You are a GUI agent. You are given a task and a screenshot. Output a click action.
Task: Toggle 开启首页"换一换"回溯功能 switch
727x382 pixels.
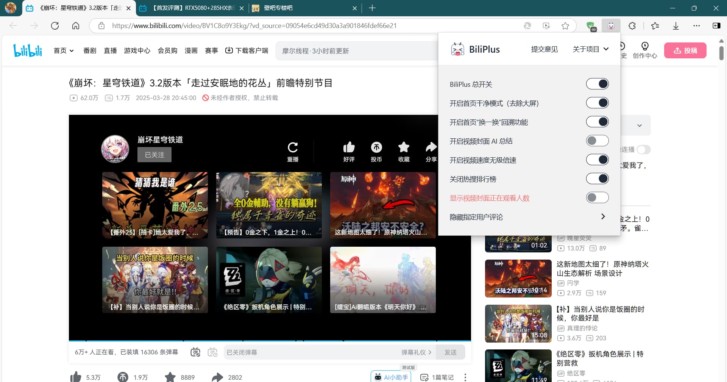point(597,122)
